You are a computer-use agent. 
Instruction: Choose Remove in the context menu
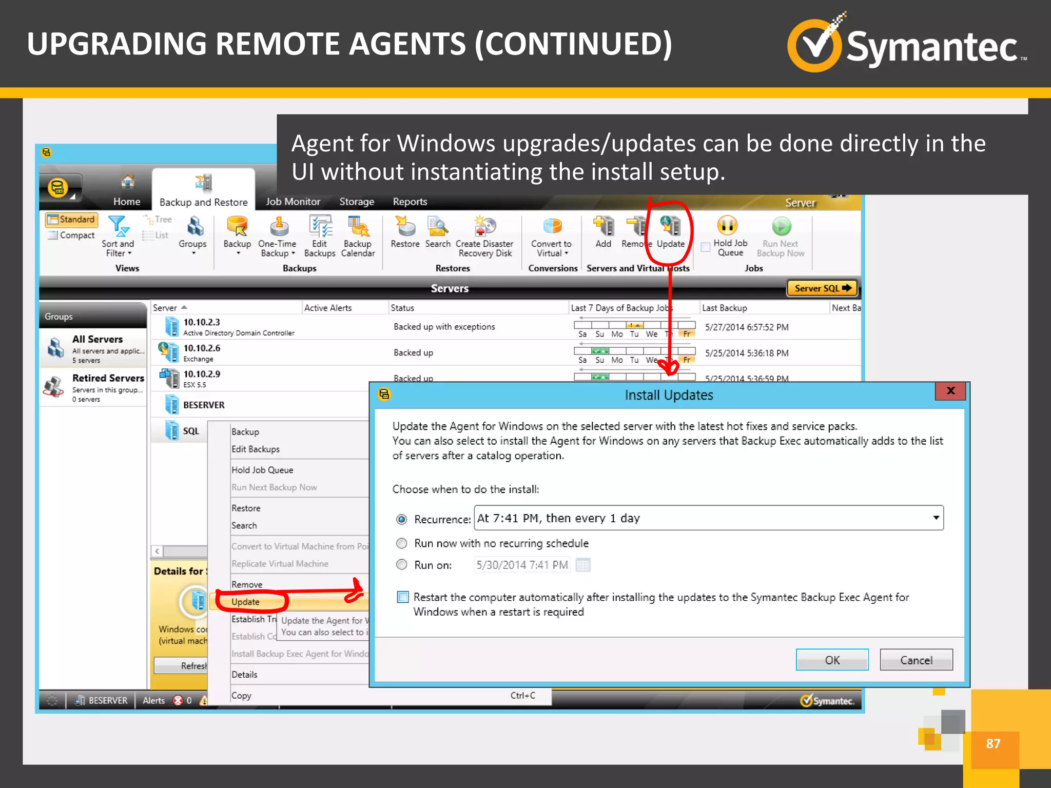pos(247,584)
